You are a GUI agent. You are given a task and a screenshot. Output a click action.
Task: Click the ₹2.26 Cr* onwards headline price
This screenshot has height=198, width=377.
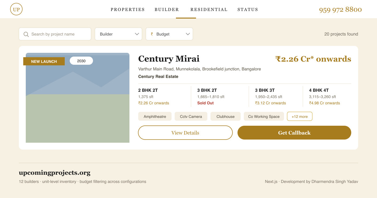click(313, 59)
